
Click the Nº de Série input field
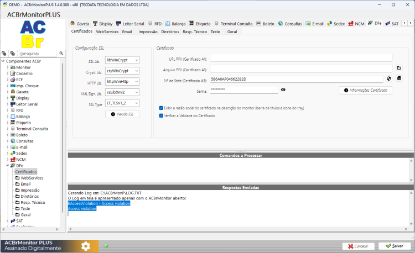coord(297,79)
